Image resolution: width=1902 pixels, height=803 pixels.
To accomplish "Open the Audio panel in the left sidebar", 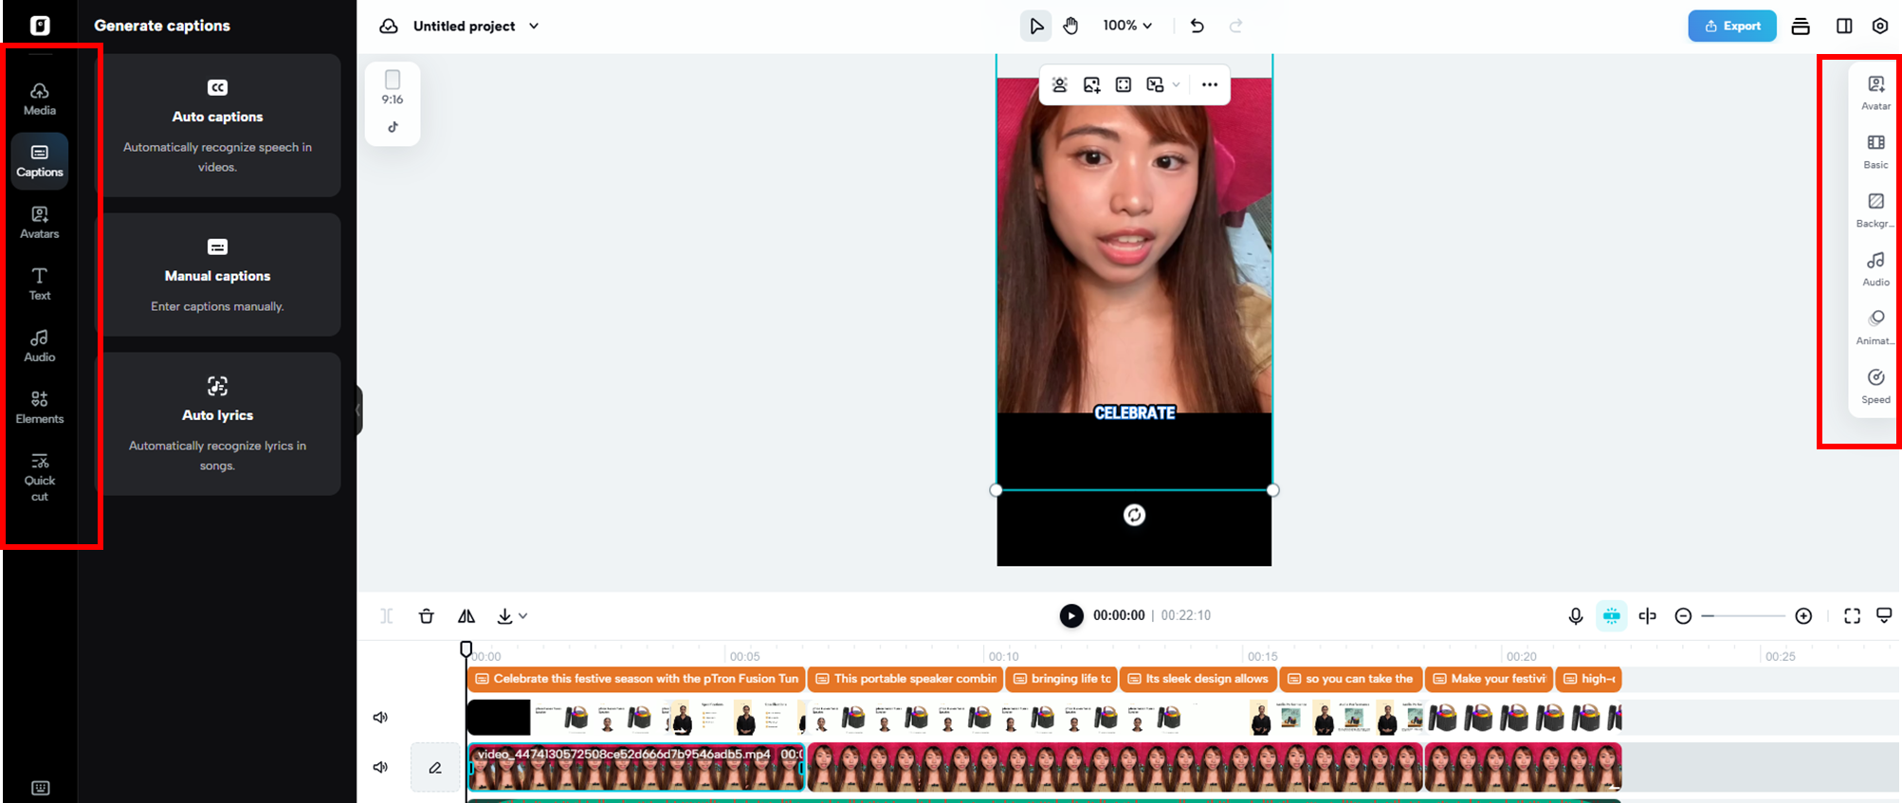I will (x=40, y=345).
